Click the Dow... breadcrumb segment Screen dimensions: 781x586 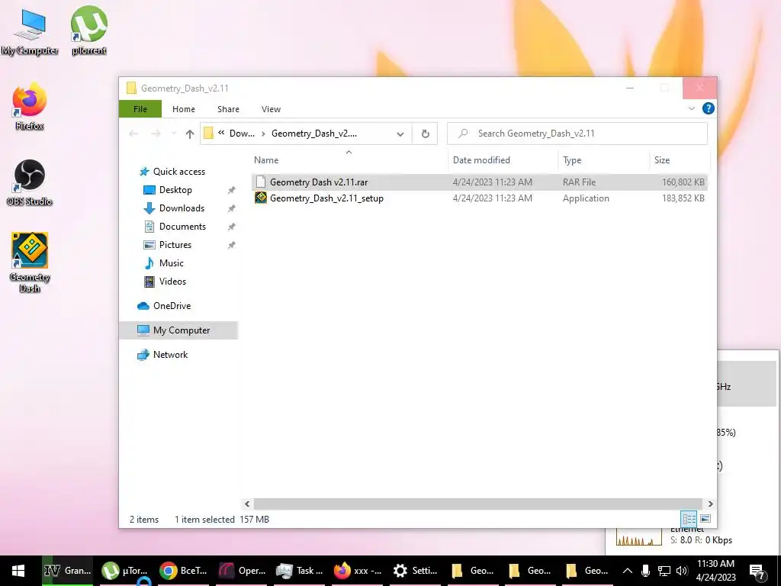point(242,134)
